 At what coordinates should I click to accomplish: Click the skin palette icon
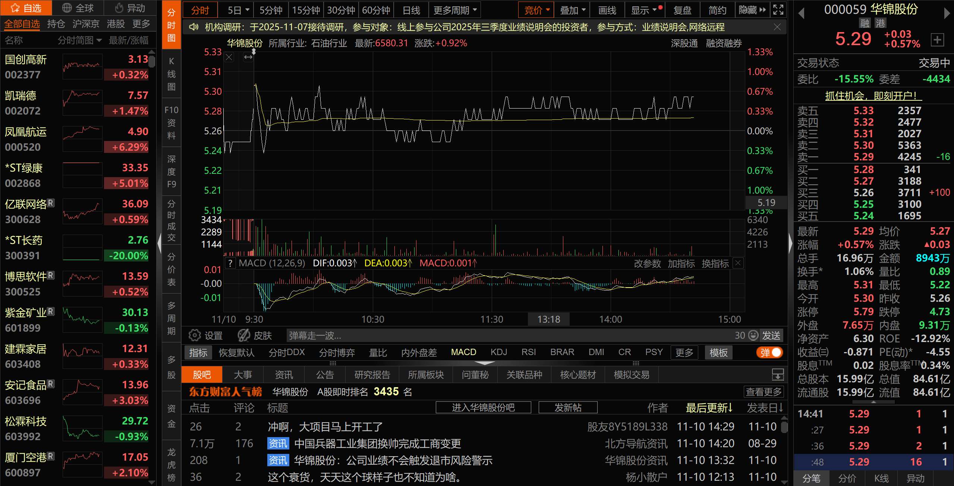tap(244, 335)
